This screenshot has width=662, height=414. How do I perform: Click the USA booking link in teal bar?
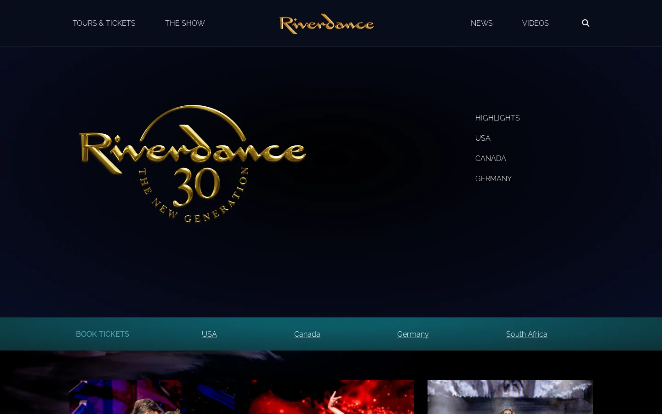point(209,334)
